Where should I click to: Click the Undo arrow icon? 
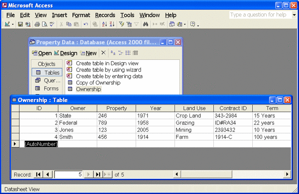[x=86, y=24]
